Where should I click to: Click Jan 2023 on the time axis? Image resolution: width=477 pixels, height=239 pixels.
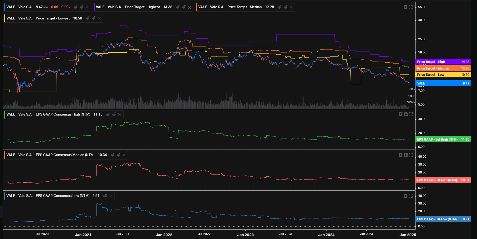point(245,235)
